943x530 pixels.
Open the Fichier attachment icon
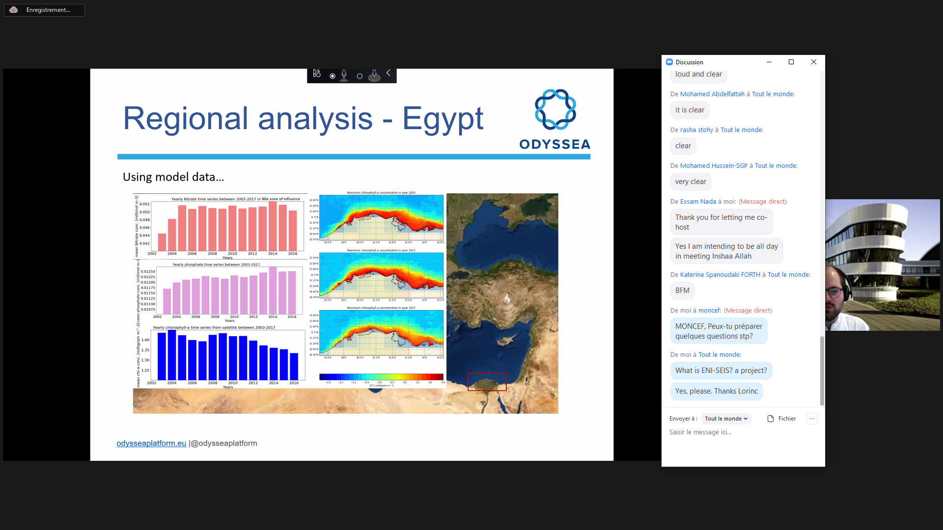pyautogui.click(x=771, y=419)
